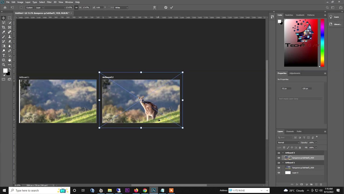Select the Polygonal Lasso tool
Viewport: 344px width, 194px height.
(x=4, y=23)
